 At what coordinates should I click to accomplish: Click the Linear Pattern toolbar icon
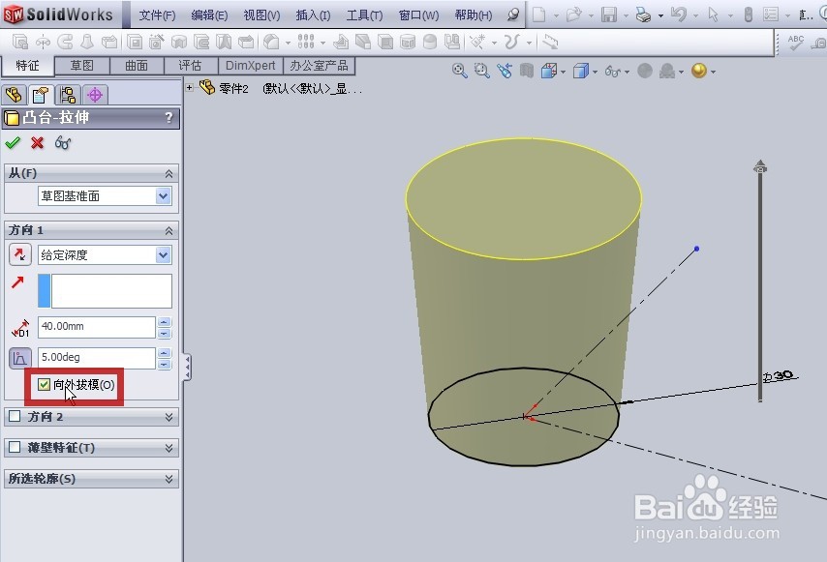point(306,42)
